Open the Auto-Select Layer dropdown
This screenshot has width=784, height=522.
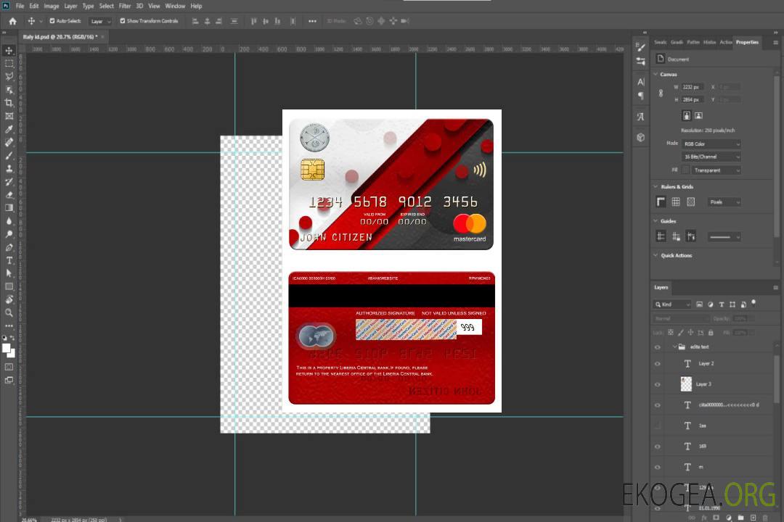[x=100, y=22]
